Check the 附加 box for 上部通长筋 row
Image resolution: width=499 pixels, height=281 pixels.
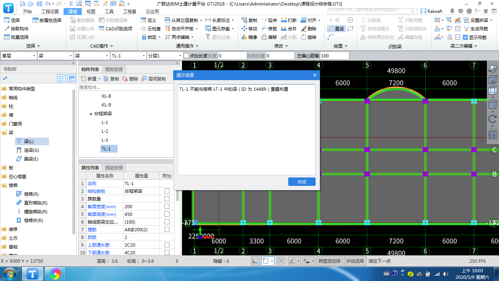pos(167,245)
